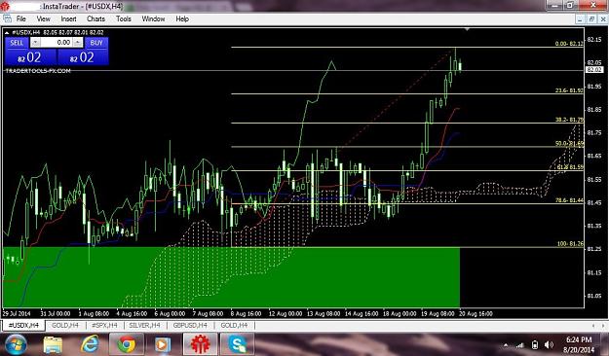Click the 78.6- 81.44 Fibonacci level label
Image resolution: width=609 pixels, height=356 pixels.
click(x=569, y=200)
